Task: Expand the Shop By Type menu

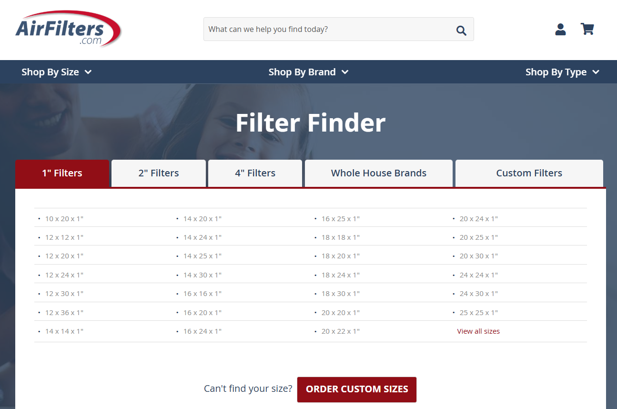Action: (562, 72)
